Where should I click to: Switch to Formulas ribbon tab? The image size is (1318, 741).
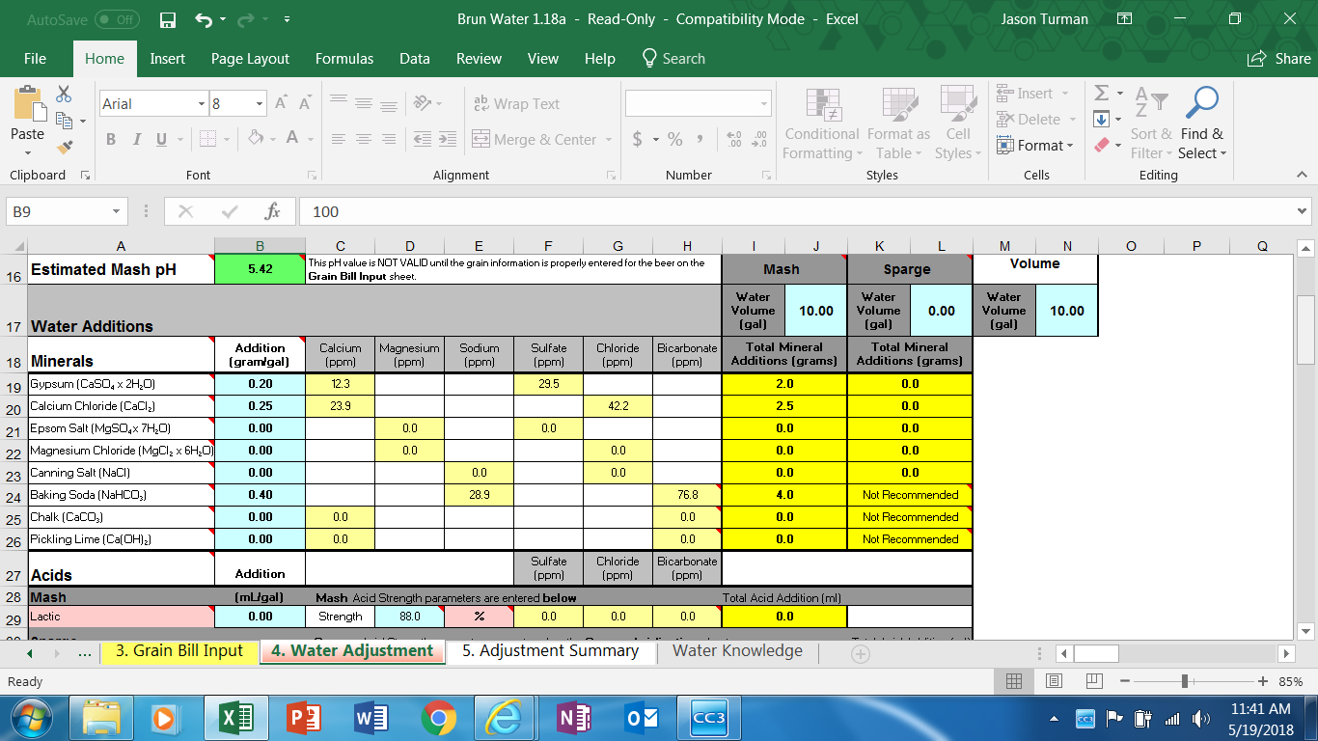344,59
